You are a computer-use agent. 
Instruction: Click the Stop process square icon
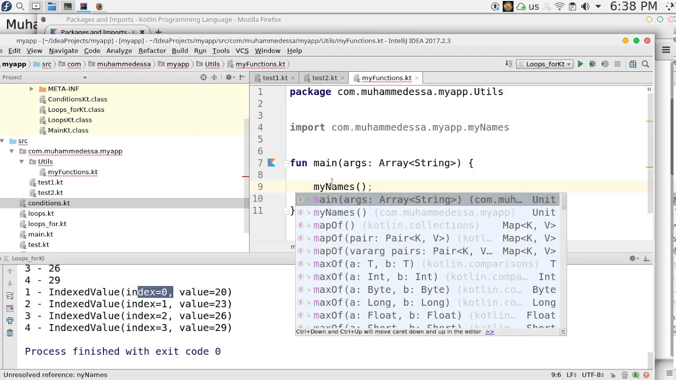click(x=617, y=64)
